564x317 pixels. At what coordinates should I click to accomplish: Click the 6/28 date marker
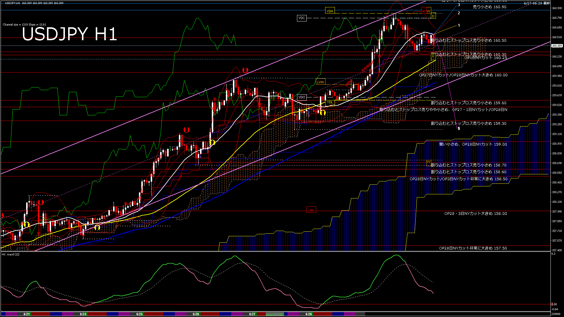pyautogui.click(x=309, y=314)
